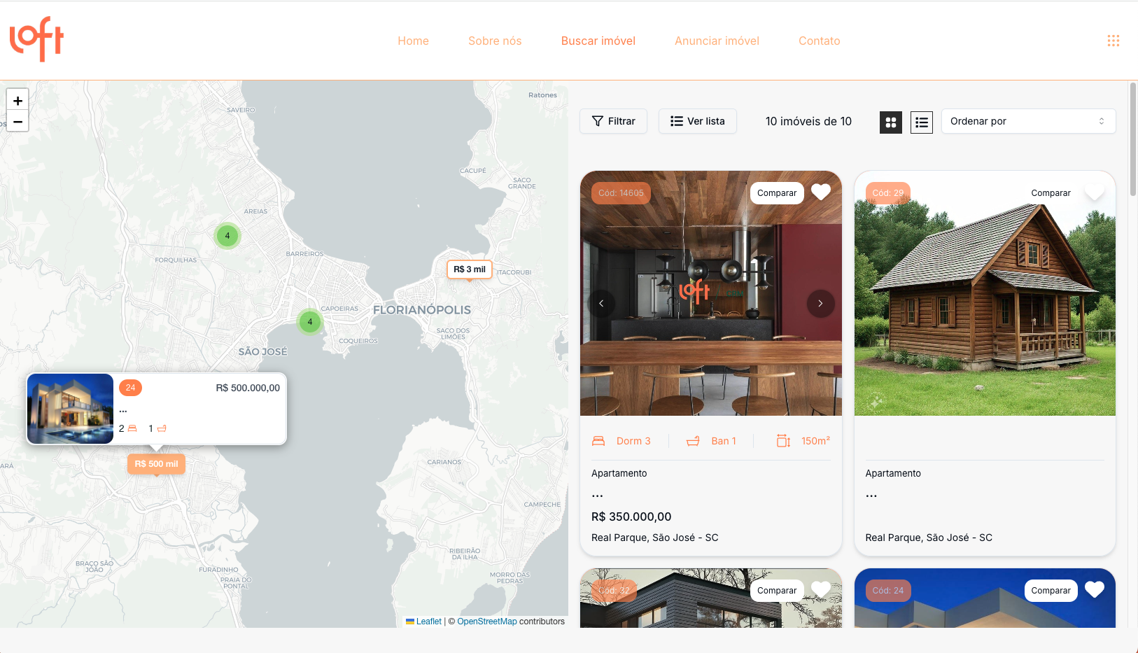Open the Filtrar filter options
Viewport: 1138px width, 653px height.
(x=613, y=121)
